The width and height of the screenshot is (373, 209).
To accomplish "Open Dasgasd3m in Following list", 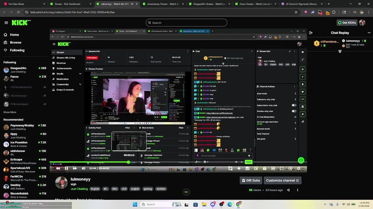I will pyautogui.click(x=25, y=70).
